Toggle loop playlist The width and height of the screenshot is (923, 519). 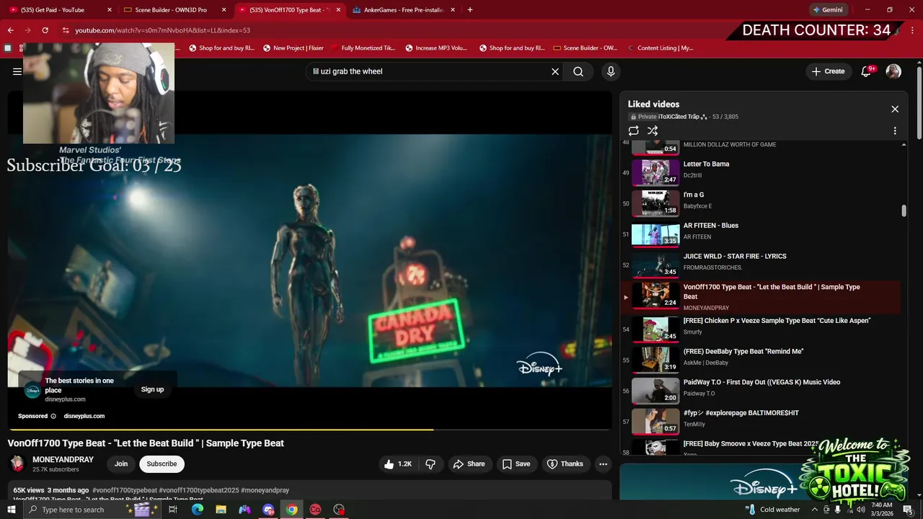tap(633, 130)
